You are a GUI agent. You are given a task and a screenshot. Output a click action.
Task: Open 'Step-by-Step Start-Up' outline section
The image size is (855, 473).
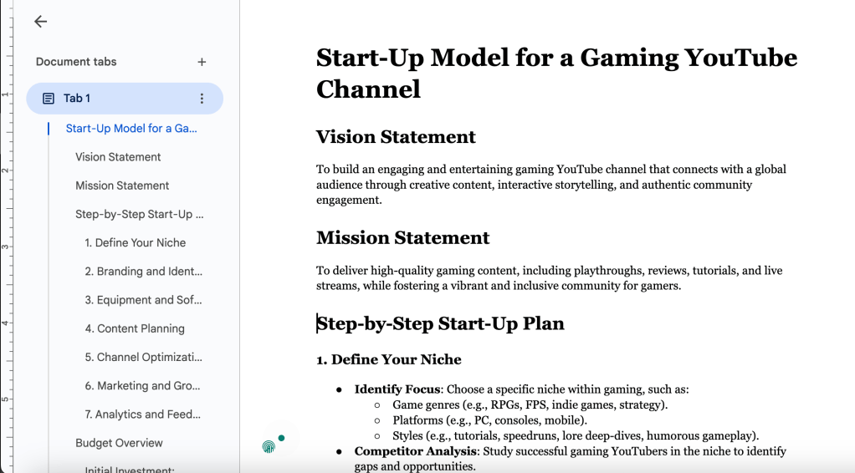pyautogui.click(x=139, y=214)
